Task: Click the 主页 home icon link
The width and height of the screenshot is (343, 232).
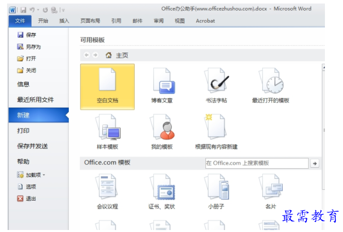Action: [x=117, y=55]
